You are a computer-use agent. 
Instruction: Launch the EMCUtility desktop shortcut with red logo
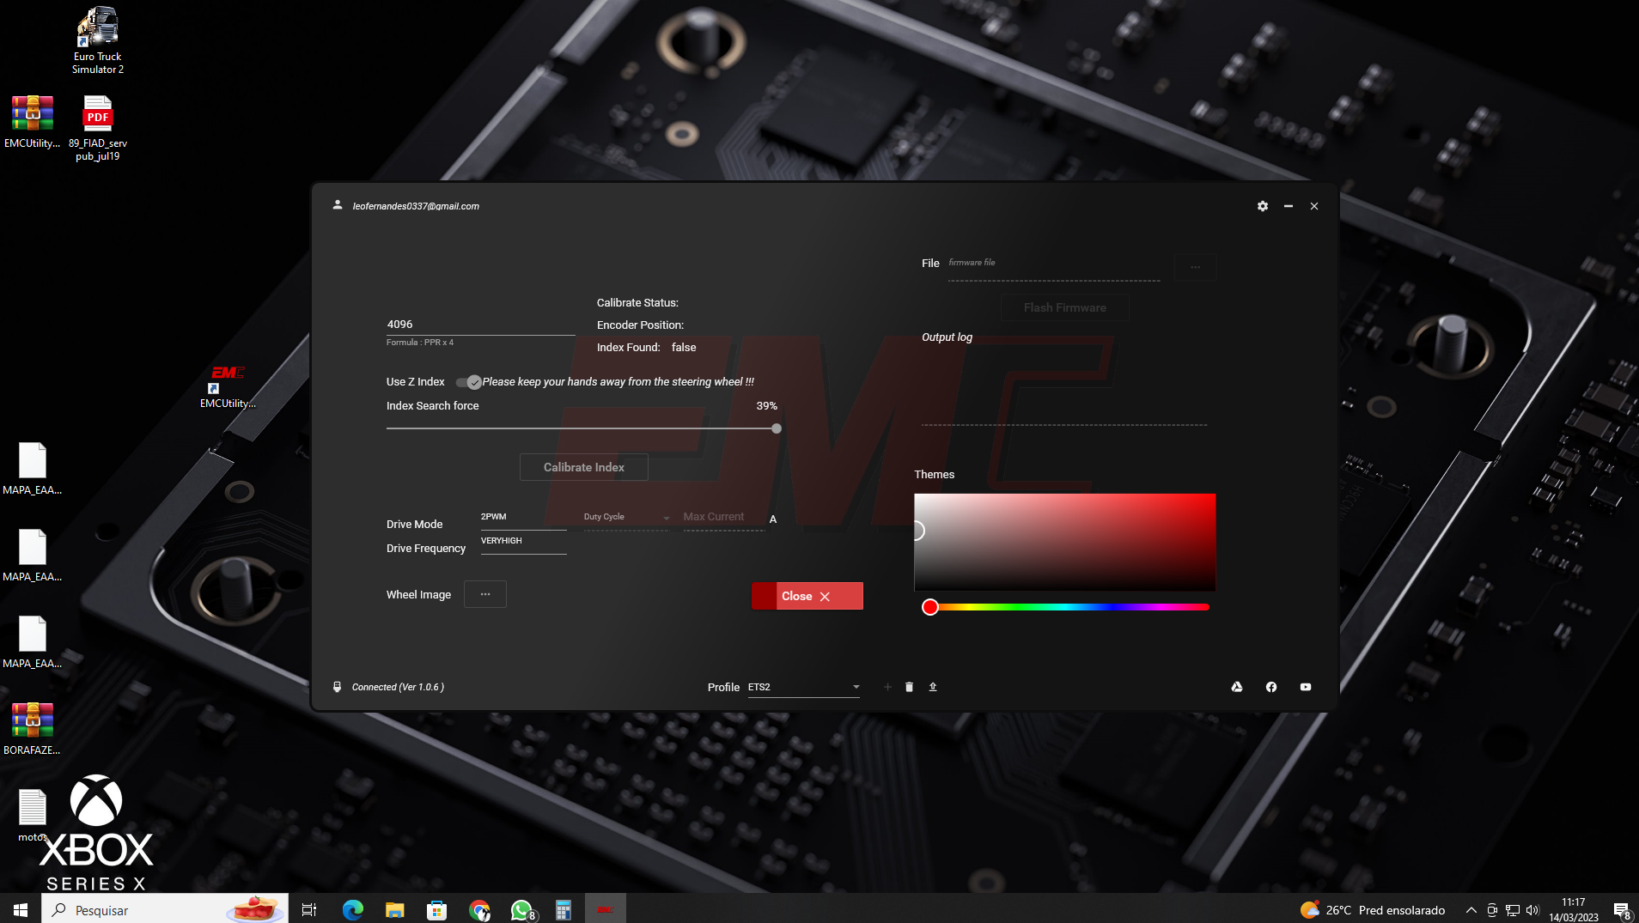[x=228, y=387]
